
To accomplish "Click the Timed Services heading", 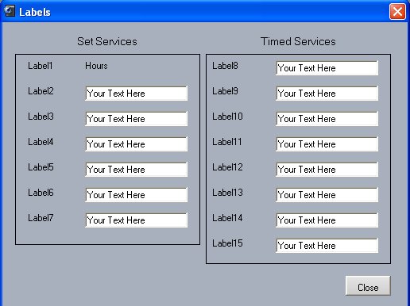I will click(298, 41).
